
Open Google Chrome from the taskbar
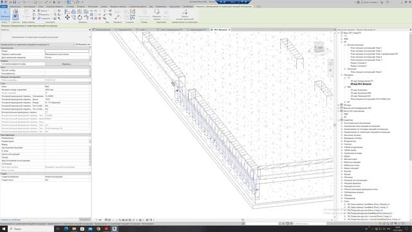coord(98,229)
